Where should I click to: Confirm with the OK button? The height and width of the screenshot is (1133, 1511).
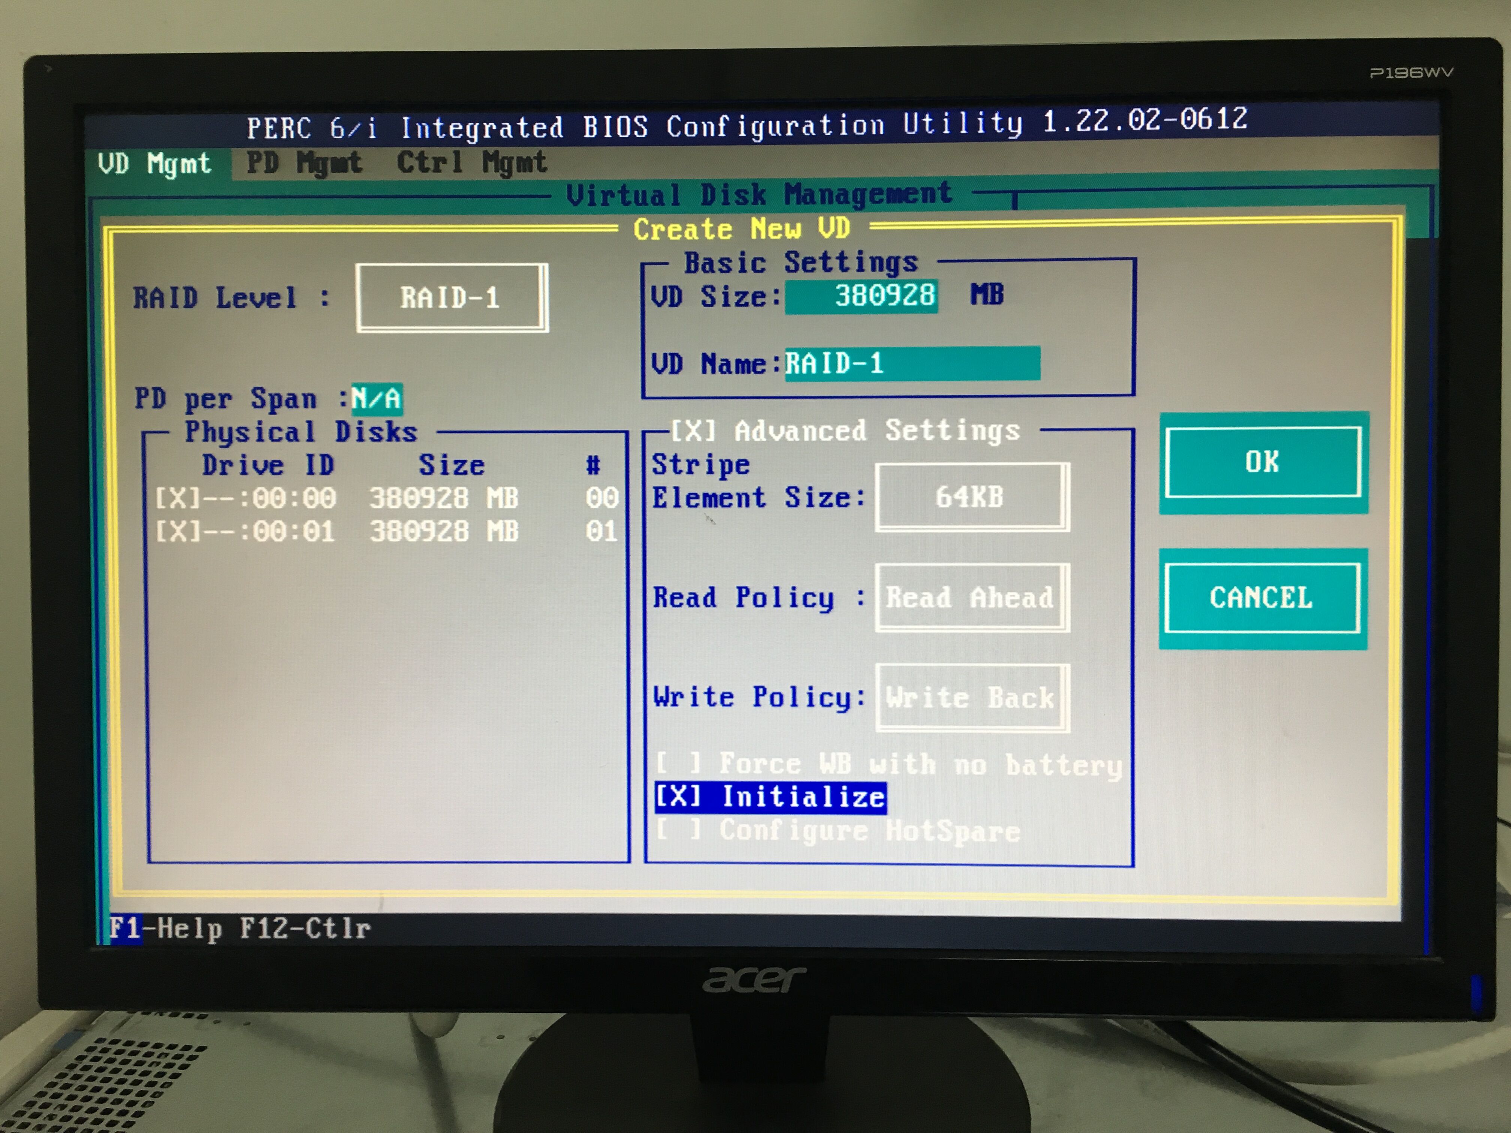tap(1263, 462)
